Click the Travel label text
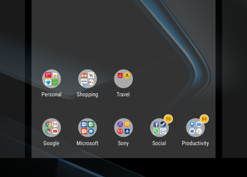The width and height of the screenshot is (247, 177). pyautogui.click(x=123, y=95)
